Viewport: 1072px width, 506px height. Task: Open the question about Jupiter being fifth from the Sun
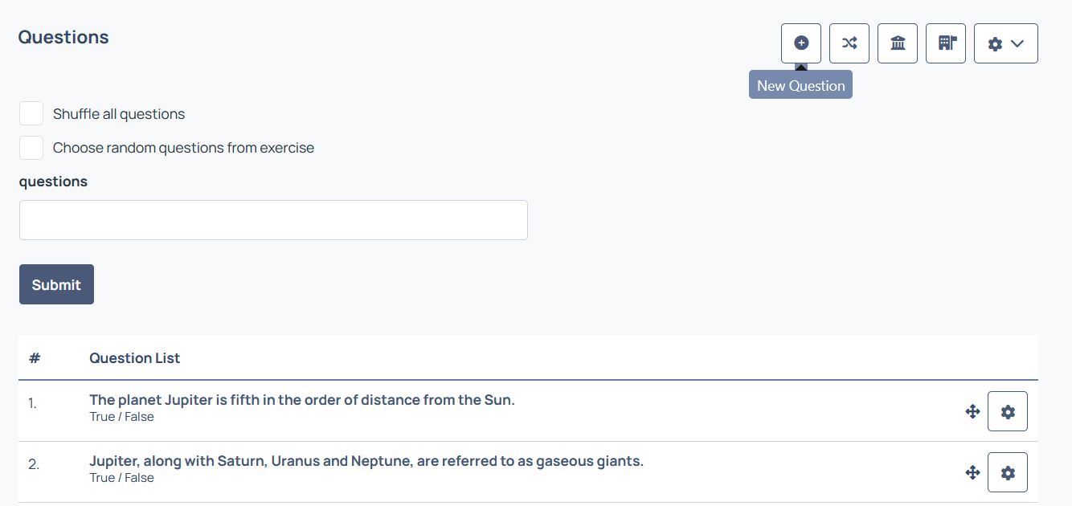pyautogui.click(x=302, y=400)
